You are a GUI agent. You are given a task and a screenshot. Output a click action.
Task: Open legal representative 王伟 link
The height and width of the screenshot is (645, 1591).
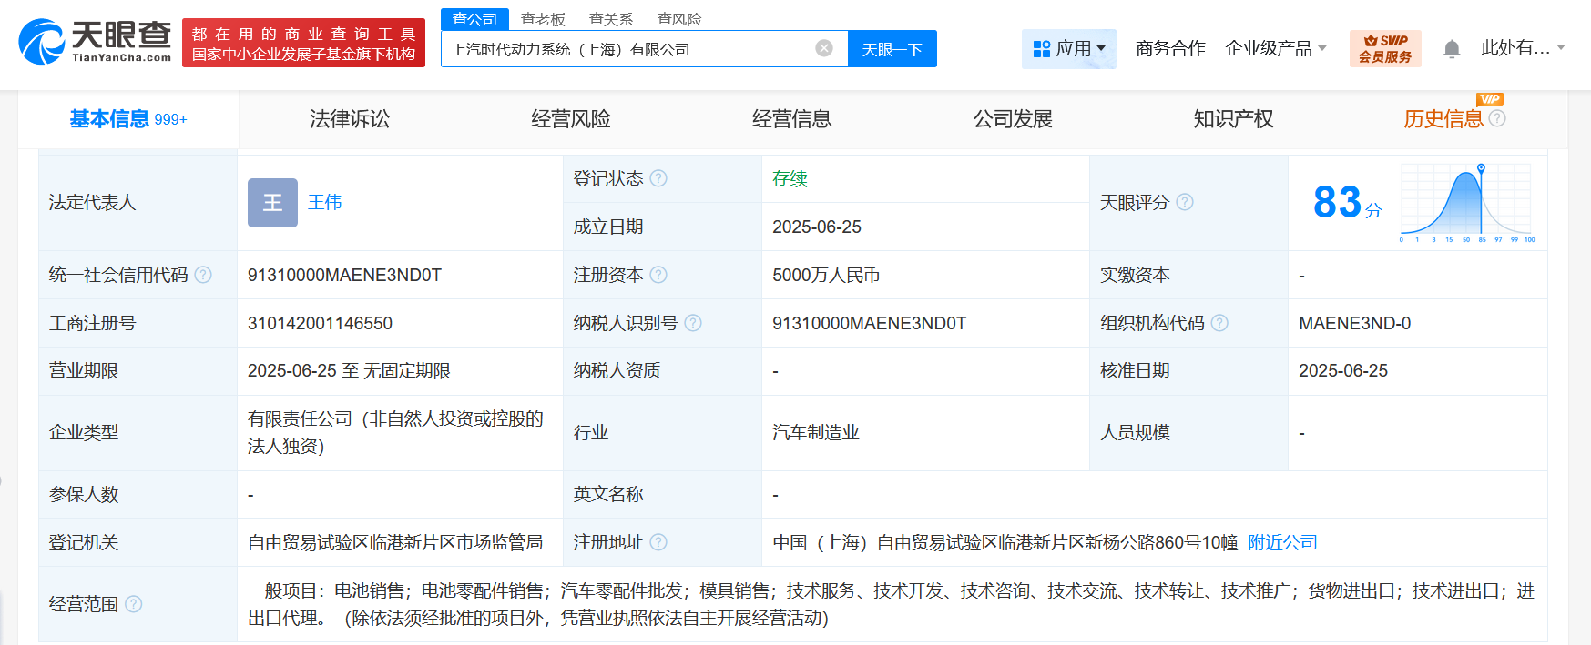tap(325, 202)
